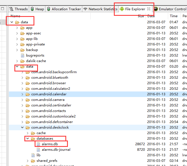Viewport: 187px width, 166px height.
Task: Switch to Network Statistics tab
Action: point(100,9)
